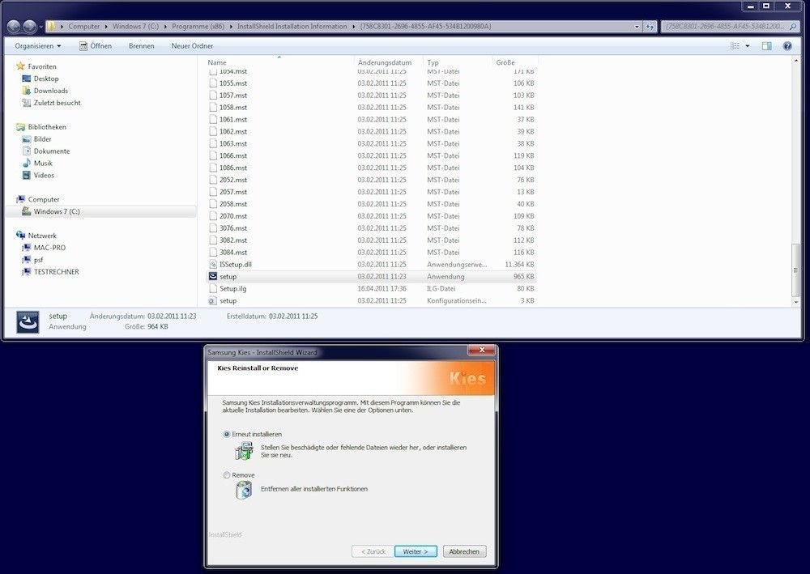
Task: Click the Favoriten group in navigation pane
Action: [x=42, y=66]
